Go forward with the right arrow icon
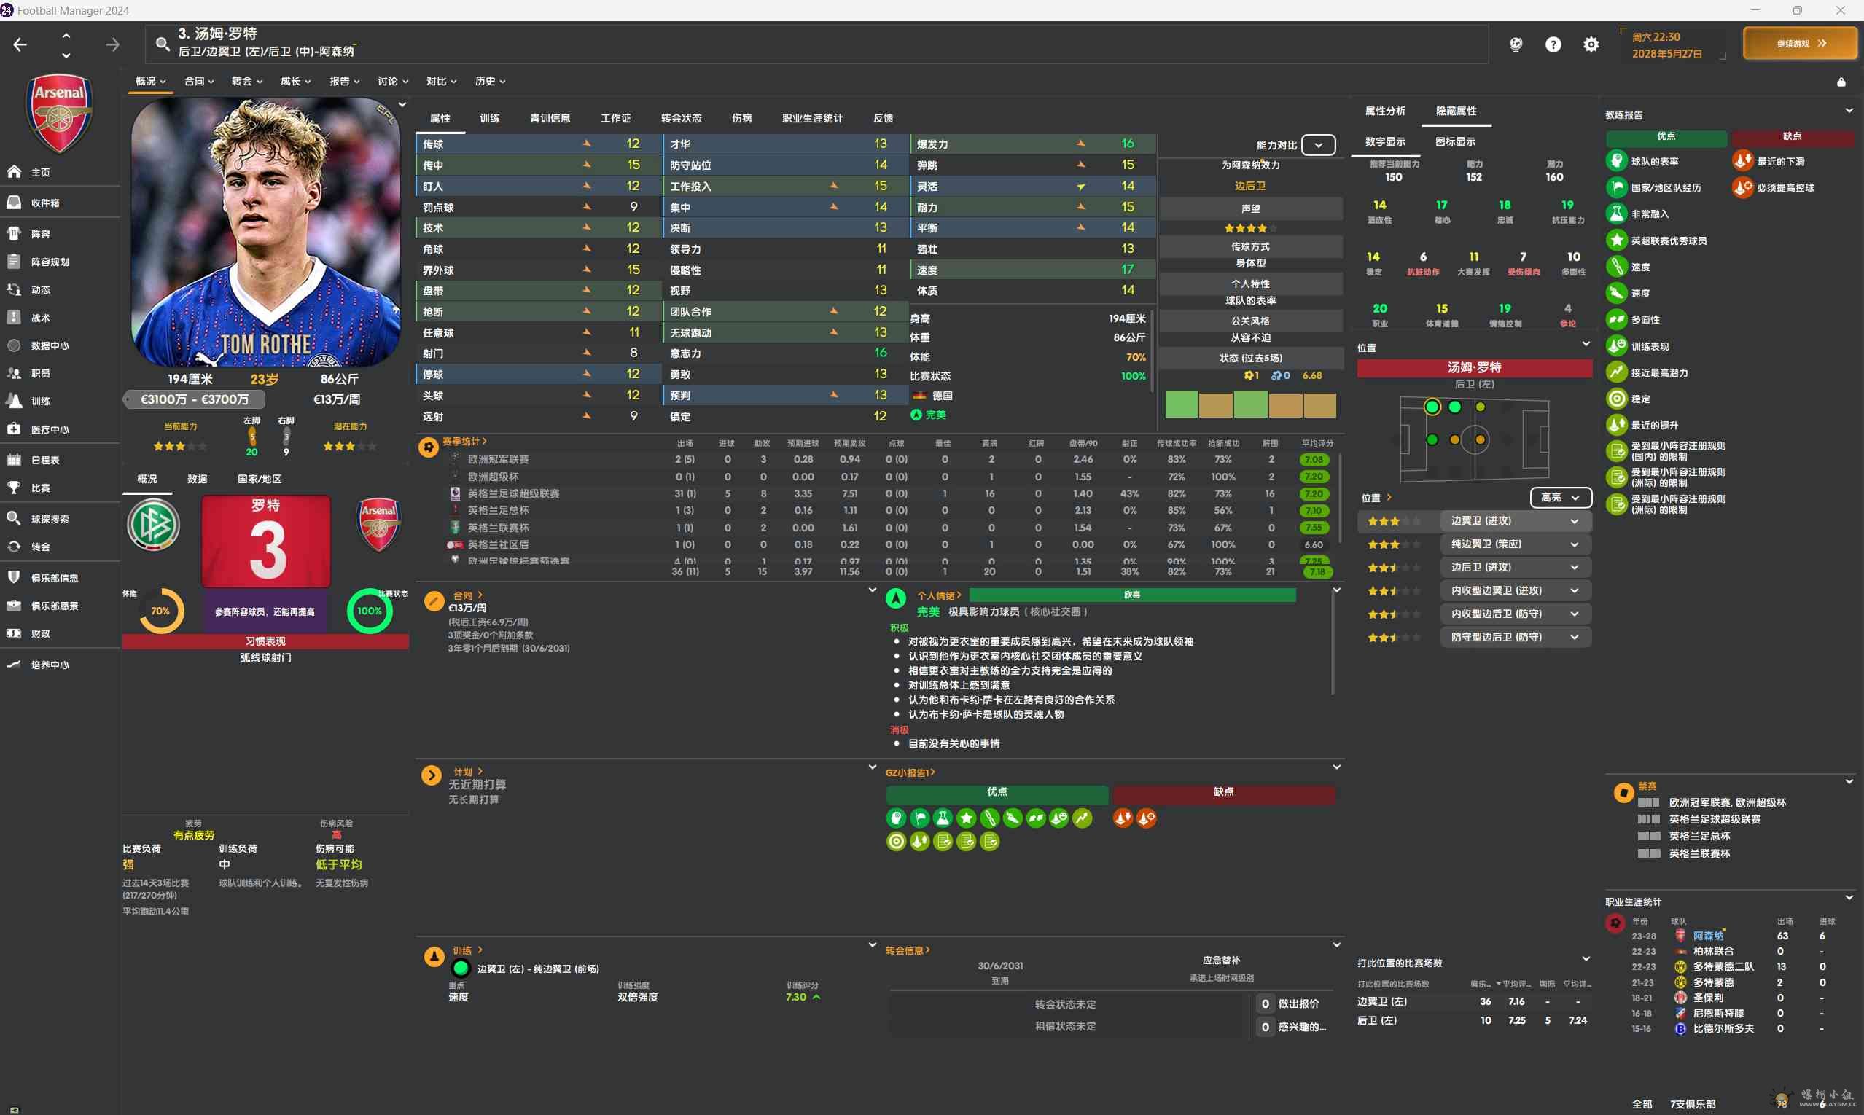The height and width of the screenshot is (1115, 1864). click(x=113, y=45)
